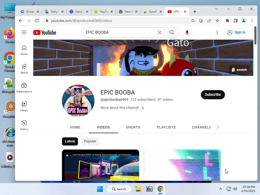Click the taskbar Search box
Screen dimensions: 260x195
[119, 189]
